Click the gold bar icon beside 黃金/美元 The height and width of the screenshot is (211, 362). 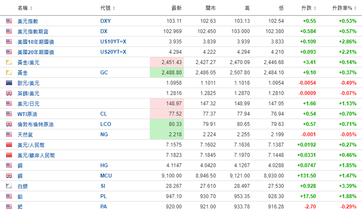tap(9, 62)
